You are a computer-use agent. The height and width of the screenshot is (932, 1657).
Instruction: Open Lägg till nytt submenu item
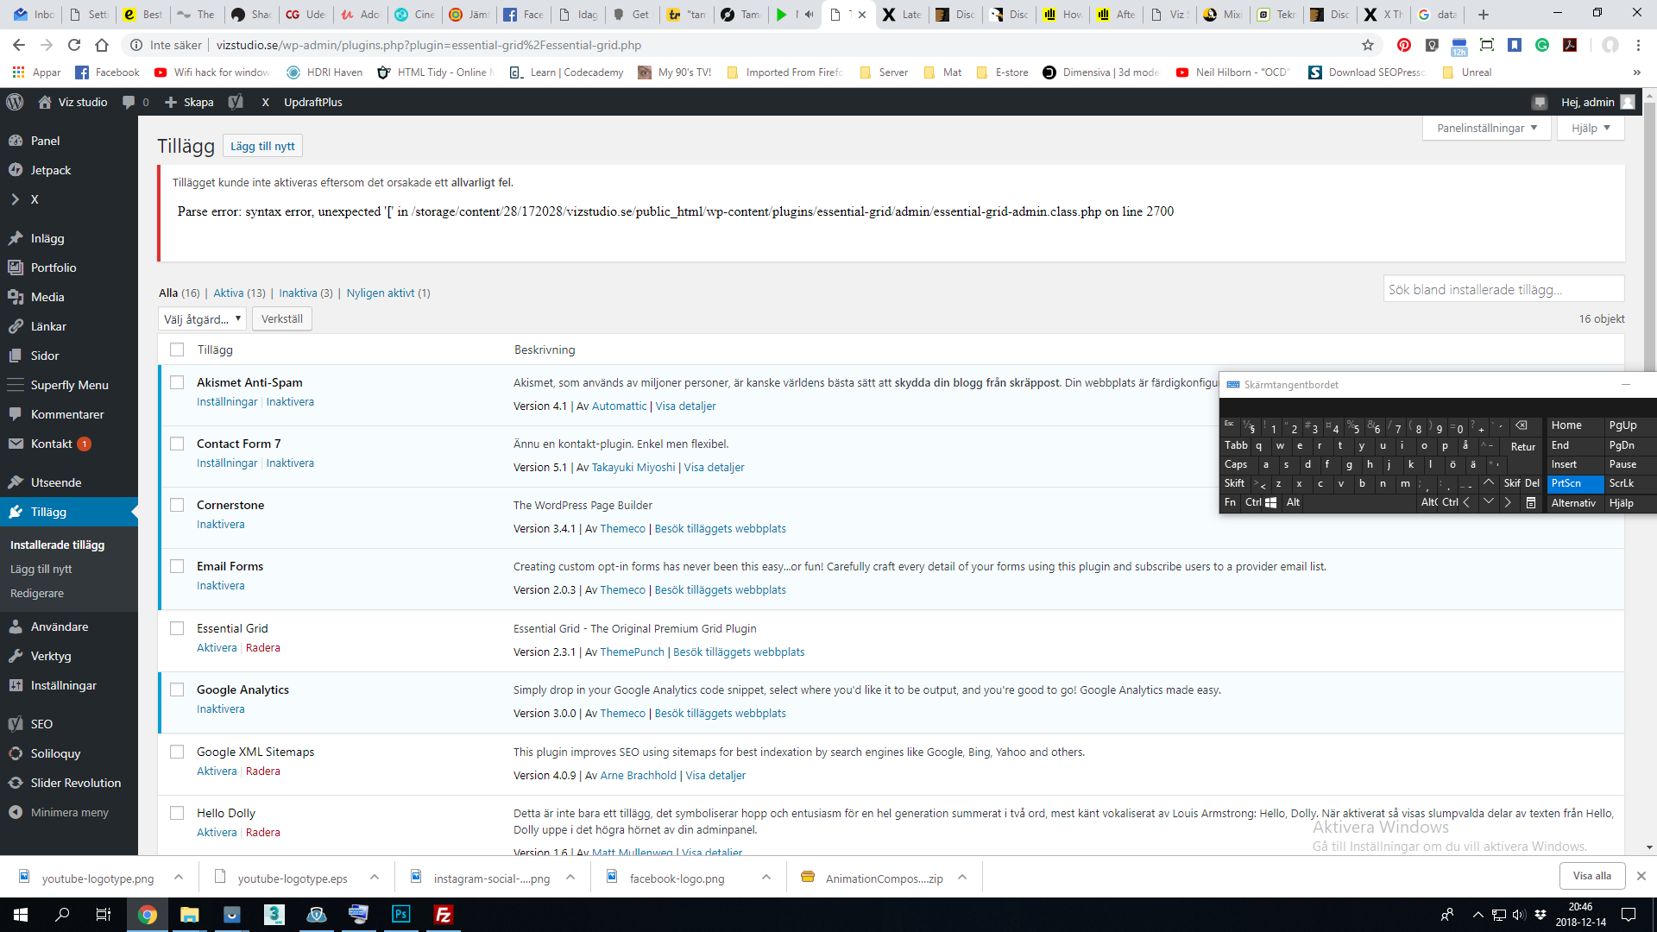click(41, 570)
